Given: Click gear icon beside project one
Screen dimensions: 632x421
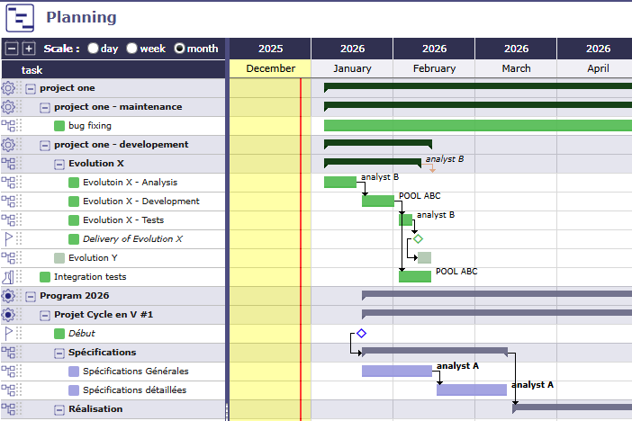Looking at the screenshot, I should tap(9, 88).
